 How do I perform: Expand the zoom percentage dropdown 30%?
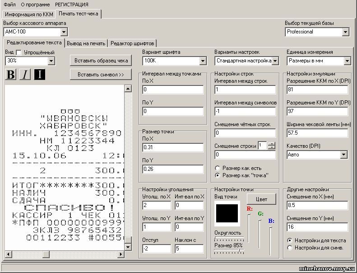click(51, 61)
